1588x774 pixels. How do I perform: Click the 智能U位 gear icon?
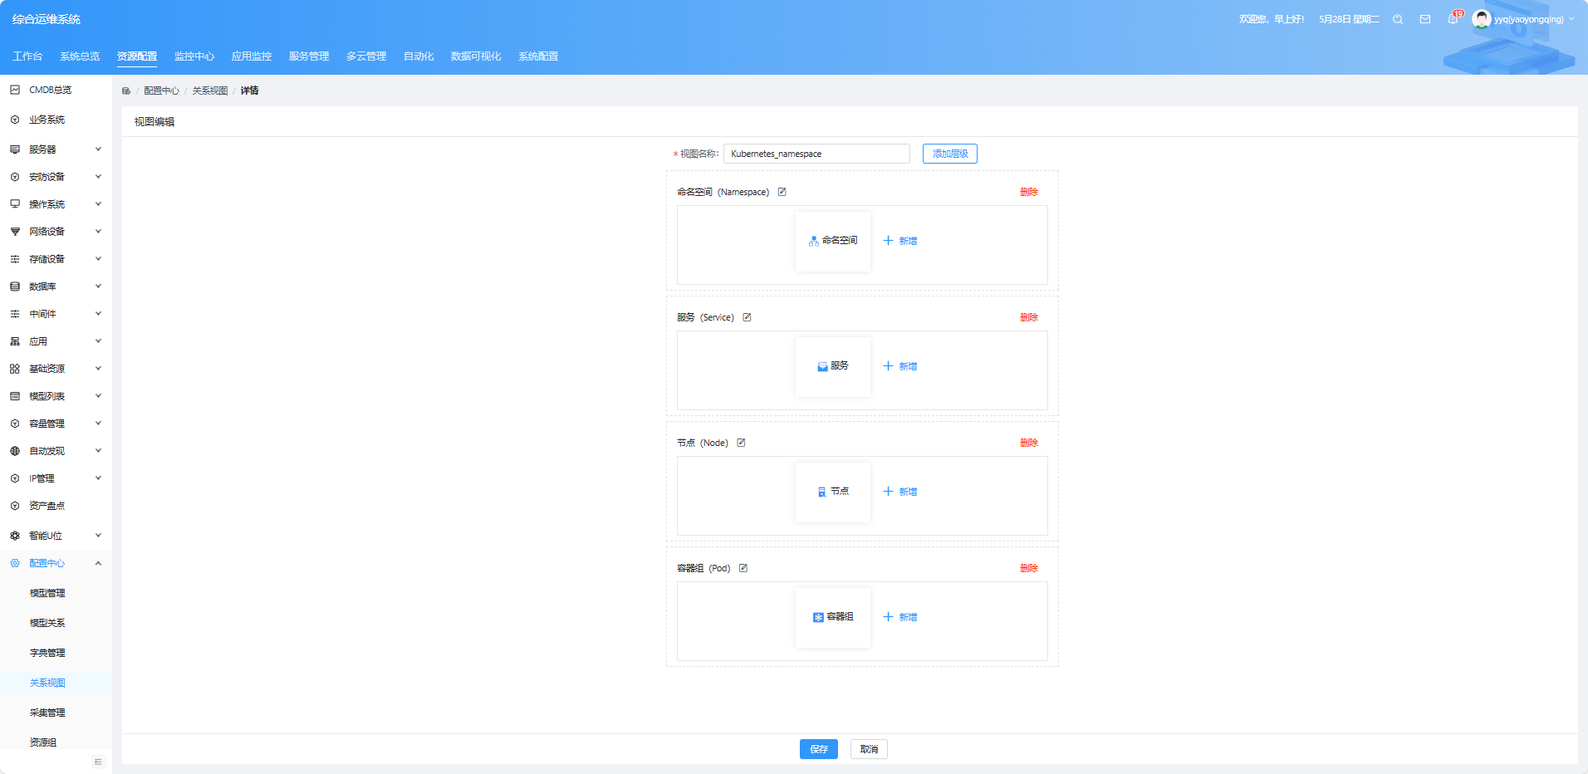coord(15,536)
